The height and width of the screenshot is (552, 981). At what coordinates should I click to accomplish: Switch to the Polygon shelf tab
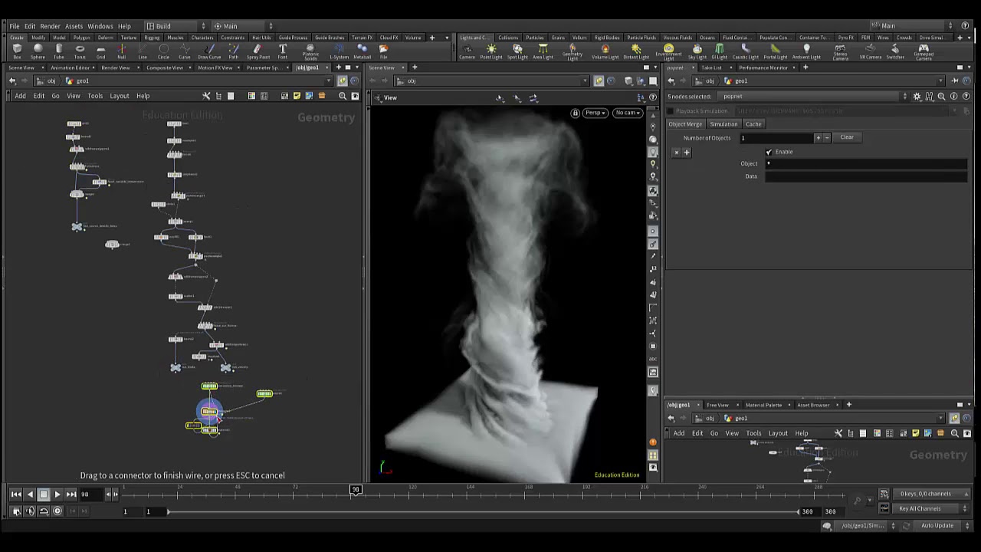[x=81, y=38]
